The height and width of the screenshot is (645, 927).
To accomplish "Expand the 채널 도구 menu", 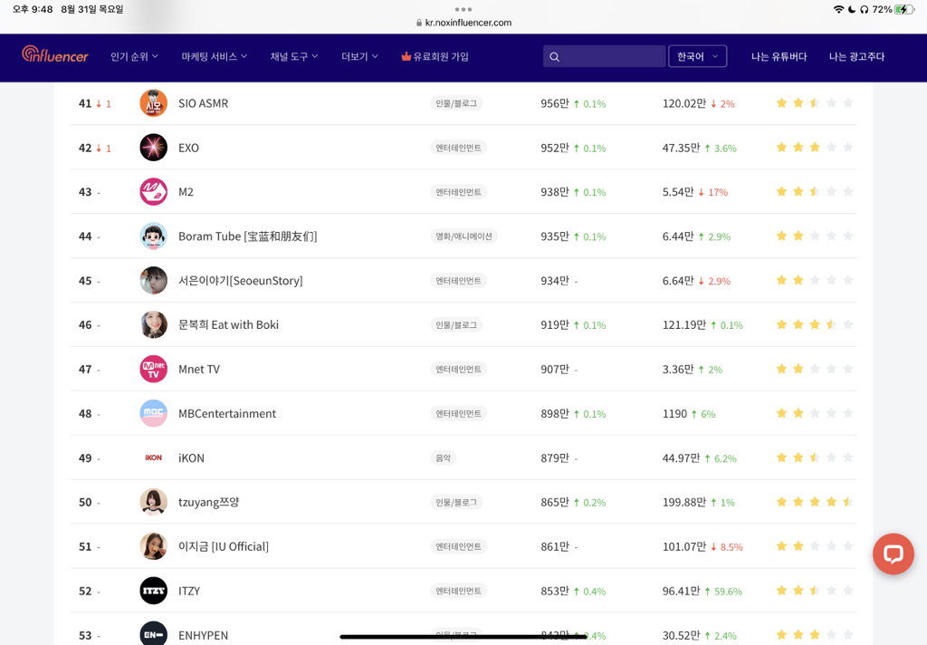I will (294, 56).
